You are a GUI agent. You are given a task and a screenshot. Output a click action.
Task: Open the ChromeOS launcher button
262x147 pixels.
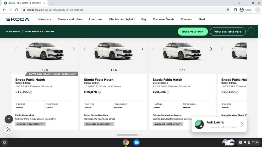click(5, 143)
